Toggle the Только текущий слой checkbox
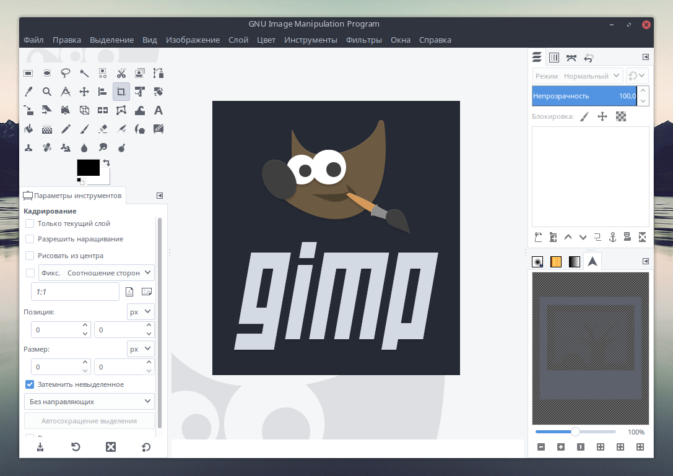673x476 pixels. (30, 223)
